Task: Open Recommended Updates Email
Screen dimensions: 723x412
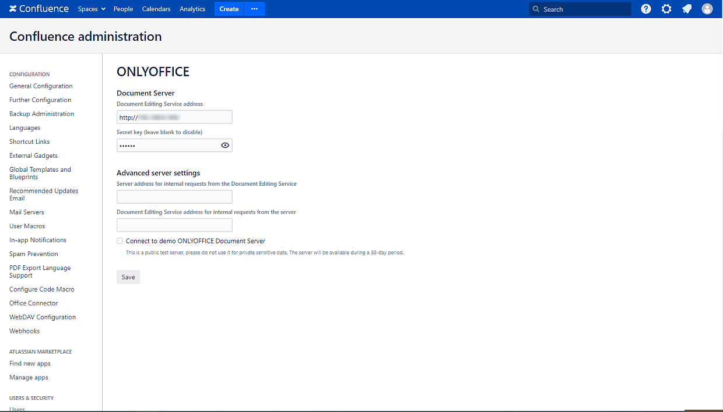Action: click(44, 194)
